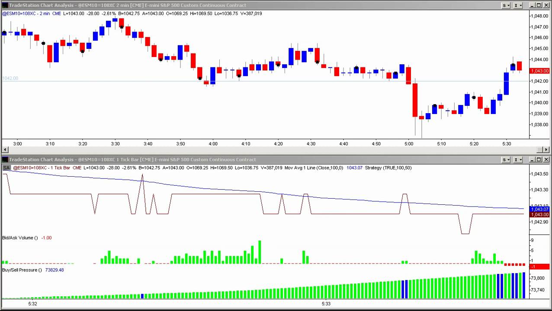Click the 5:00 time axis label
The image size is (552, 311).
(409, 143)
